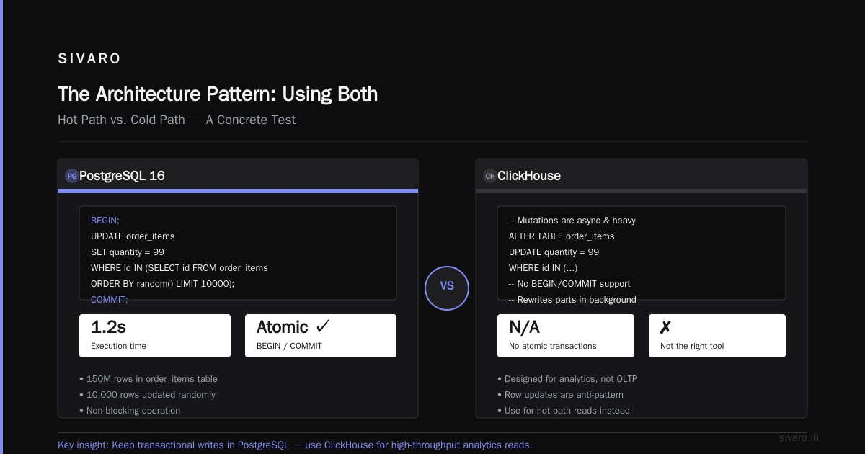Viewport: 865px width, 454px height.
Task: Click the 'UPDATE order_items' code line
Action: (x=133, y=236)
